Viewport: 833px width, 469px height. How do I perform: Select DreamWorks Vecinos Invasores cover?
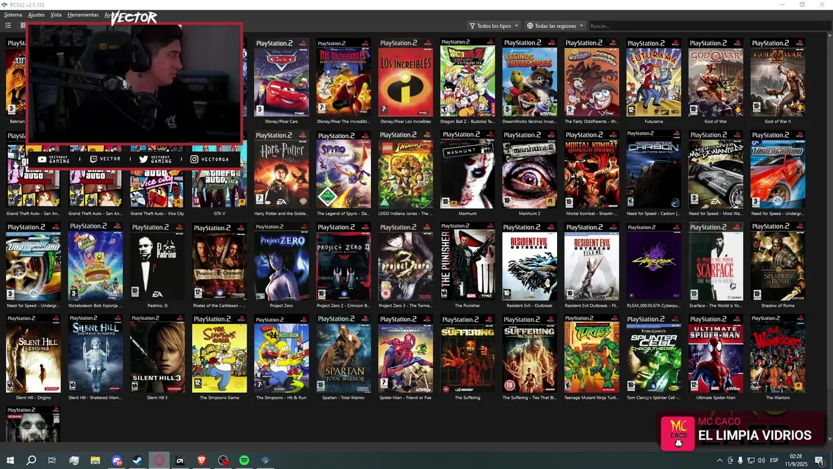click(x=529, y=78)
